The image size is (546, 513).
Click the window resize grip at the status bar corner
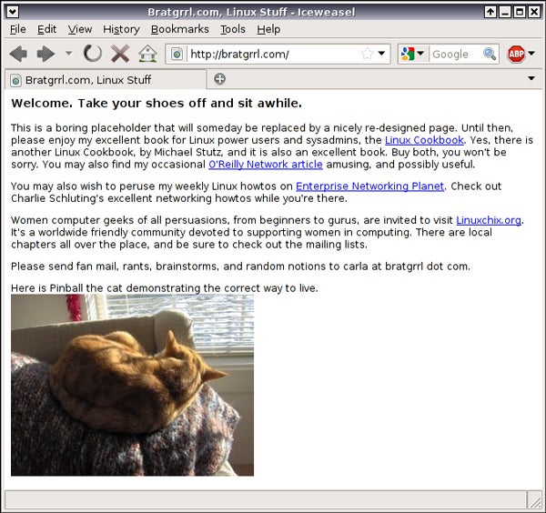(534, 500)
